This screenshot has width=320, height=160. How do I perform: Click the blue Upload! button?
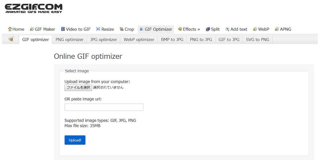tap(75, 140)
